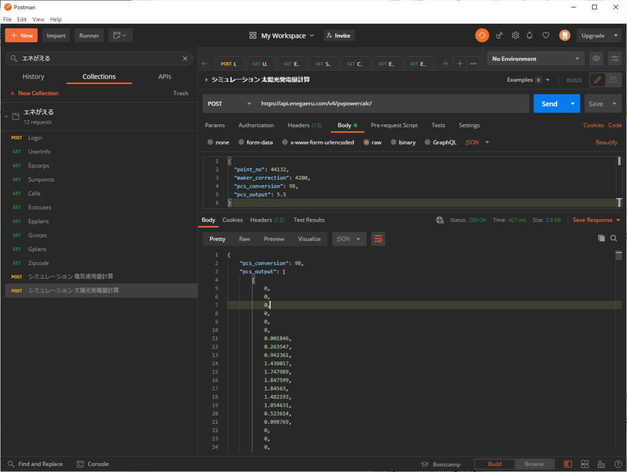Click the pencil Build mode icon
Image resolution: width=627 pixels, height=472 pixels.
coord(597,80)
